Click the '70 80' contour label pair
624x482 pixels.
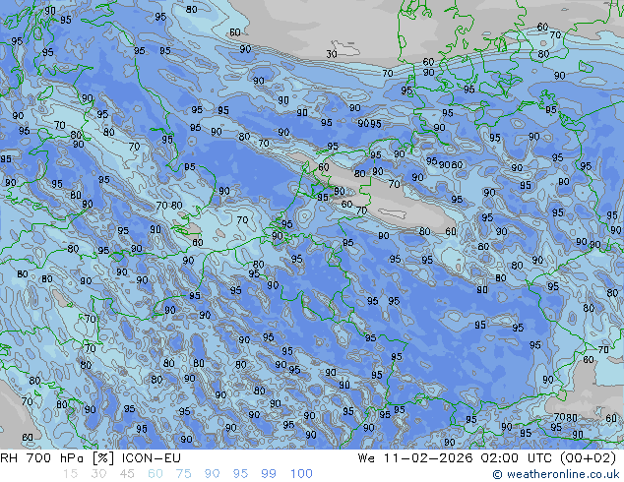point(169,206)
